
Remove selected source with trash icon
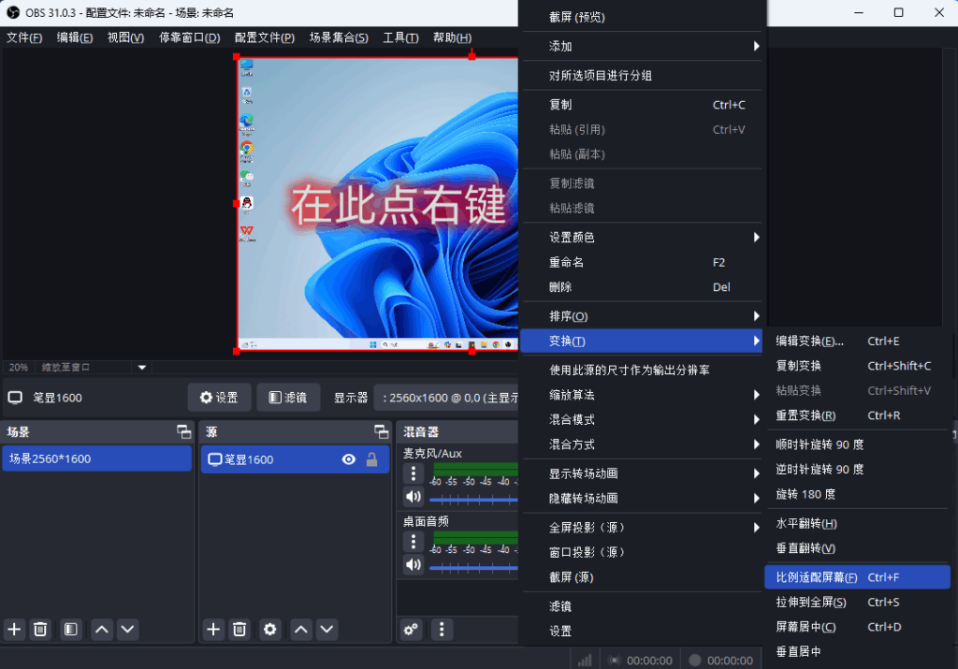pos(239,630)
